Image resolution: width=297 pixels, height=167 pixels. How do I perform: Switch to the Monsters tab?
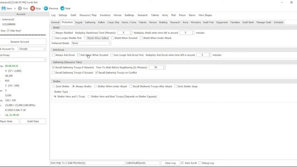196,22
